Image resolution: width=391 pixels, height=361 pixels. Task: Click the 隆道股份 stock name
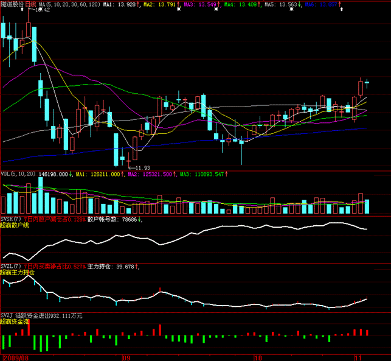(12, 4)
